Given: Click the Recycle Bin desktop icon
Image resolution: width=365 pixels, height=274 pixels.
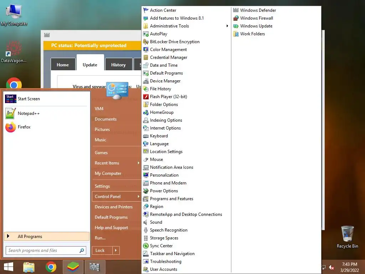Looking at the screenshot, I should (347, 237).
